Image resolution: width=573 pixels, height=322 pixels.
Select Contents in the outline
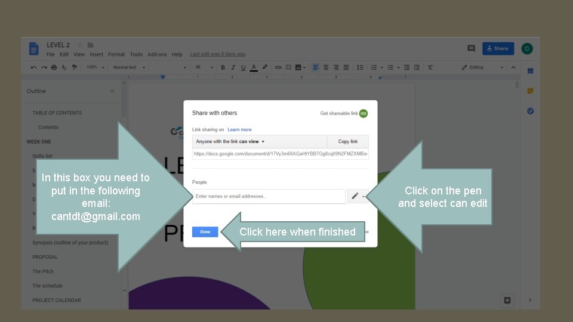[48, 127]
